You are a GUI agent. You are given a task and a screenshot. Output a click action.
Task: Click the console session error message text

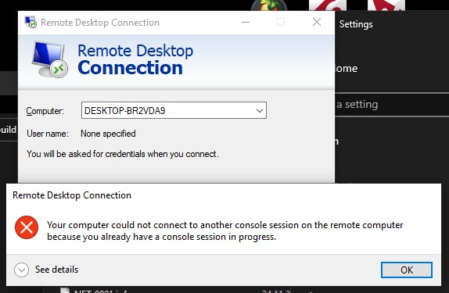click(x=225, y=231)
